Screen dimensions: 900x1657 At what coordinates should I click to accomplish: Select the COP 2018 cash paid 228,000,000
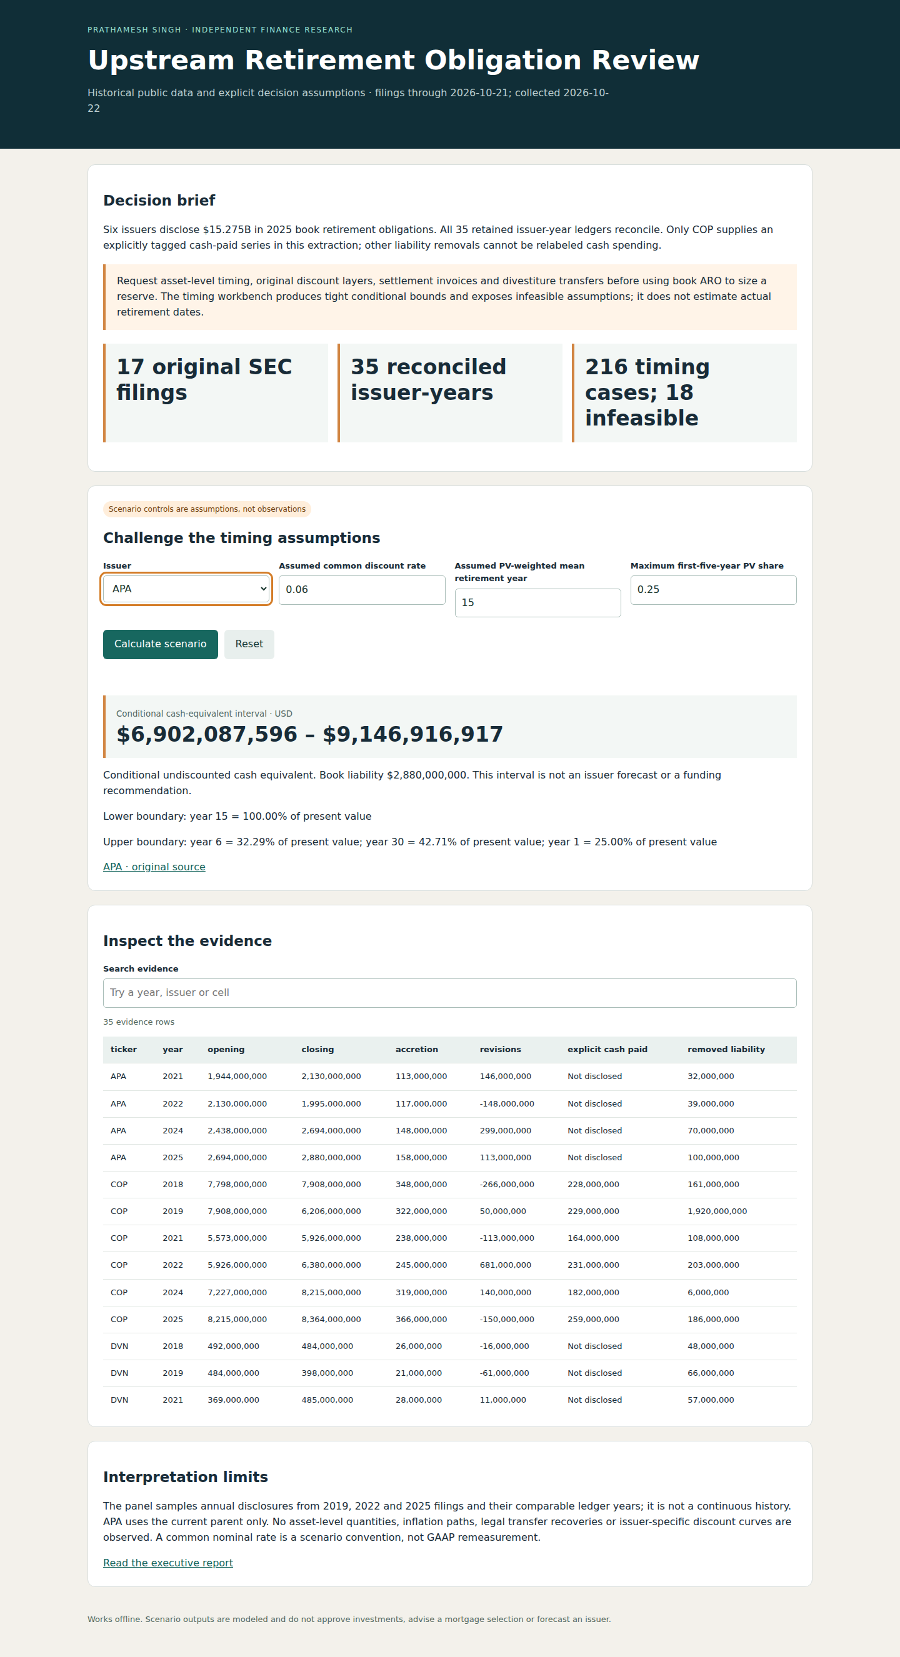pyautogui.click(x=593, y=1184)
